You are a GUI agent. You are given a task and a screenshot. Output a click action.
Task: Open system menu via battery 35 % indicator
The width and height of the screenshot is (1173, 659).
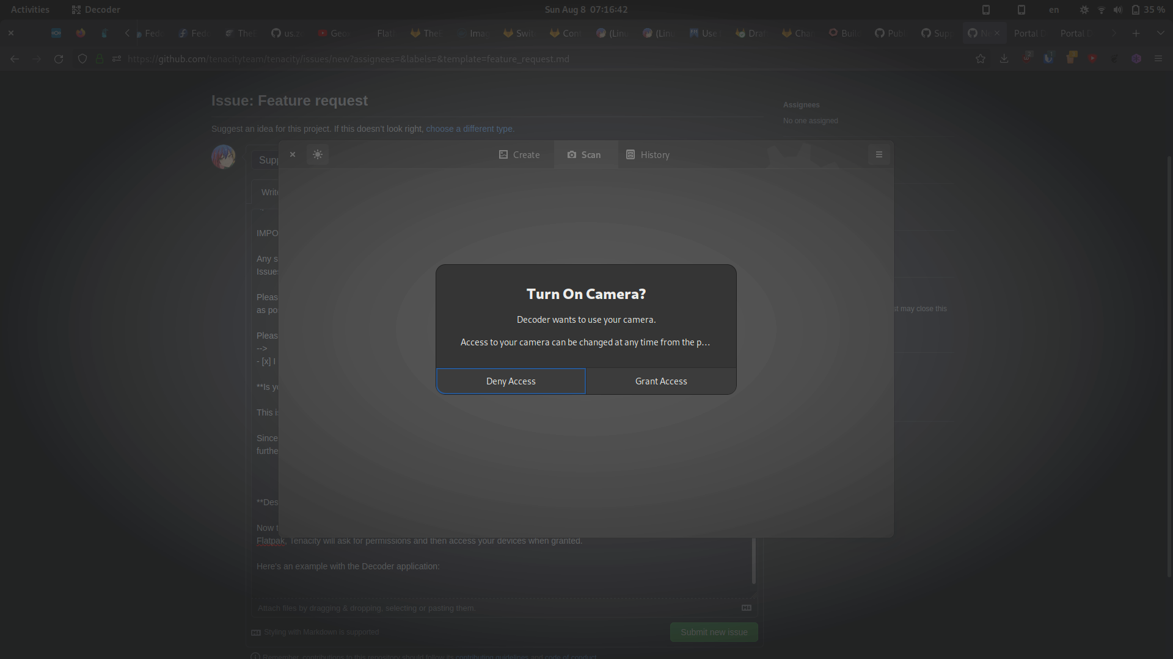1148,10
